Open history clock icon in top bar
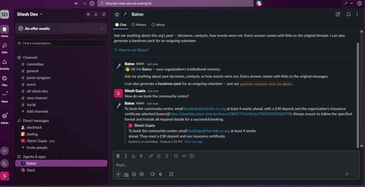 point(92,4)
